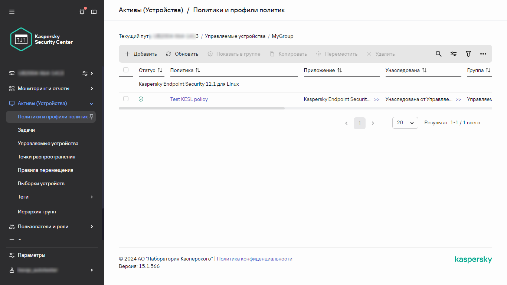The image size is (507, 285).
Task: Open Точки распространения
Action: pyautogui.click(x=47, y=157)
